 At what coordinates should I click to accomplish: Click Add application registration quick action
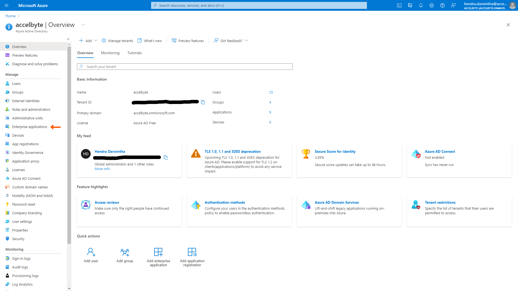pos(192,257)
